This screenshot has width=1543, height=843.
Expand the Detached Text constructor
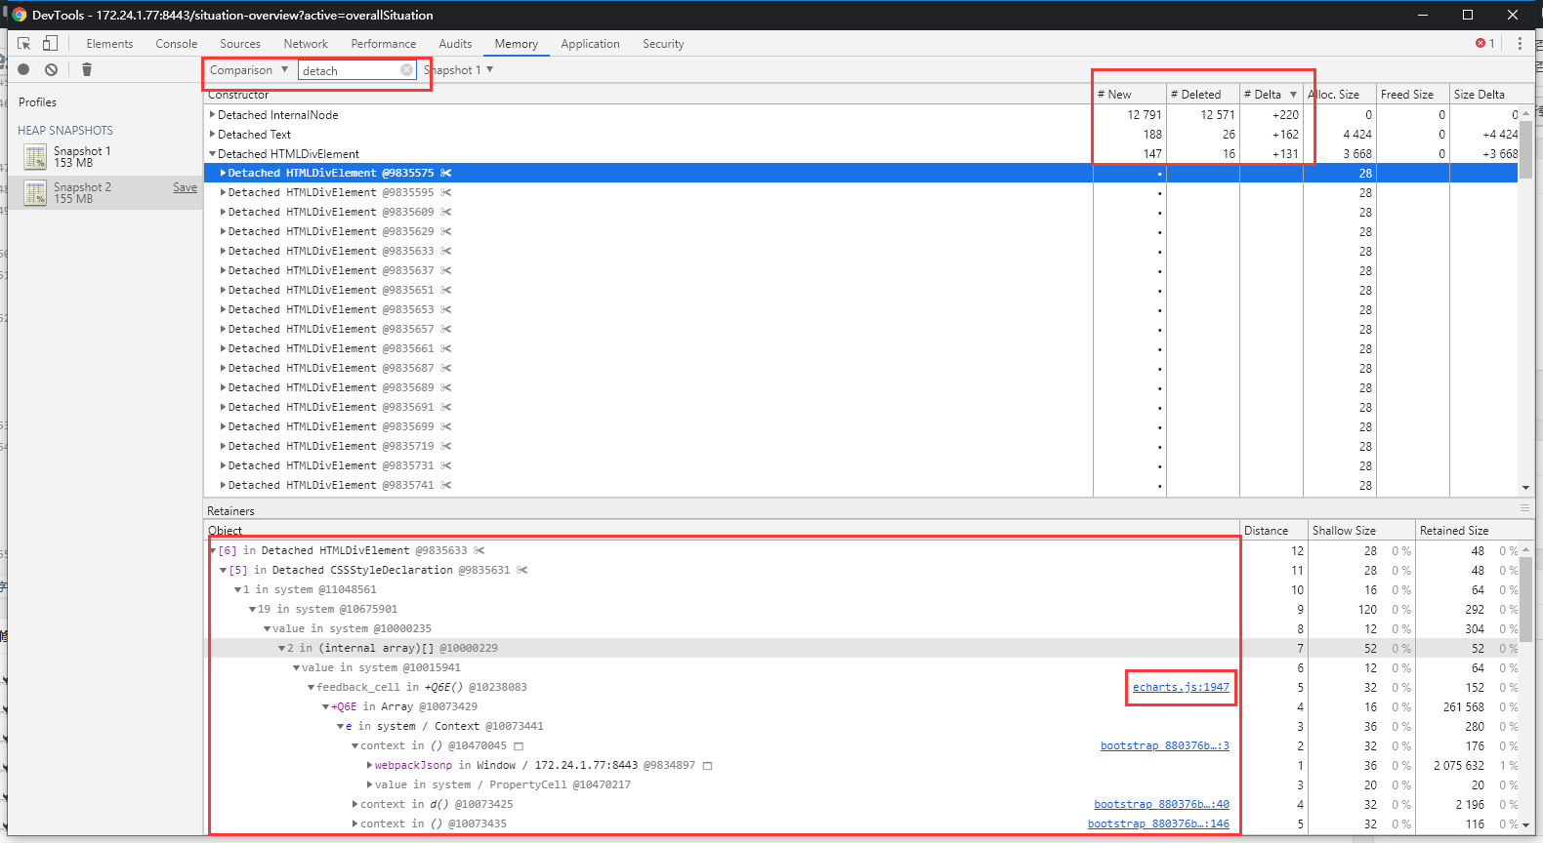point(212,134)
